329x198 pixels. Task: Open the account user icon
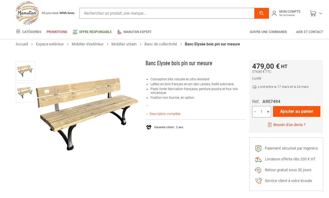(274, 13)
